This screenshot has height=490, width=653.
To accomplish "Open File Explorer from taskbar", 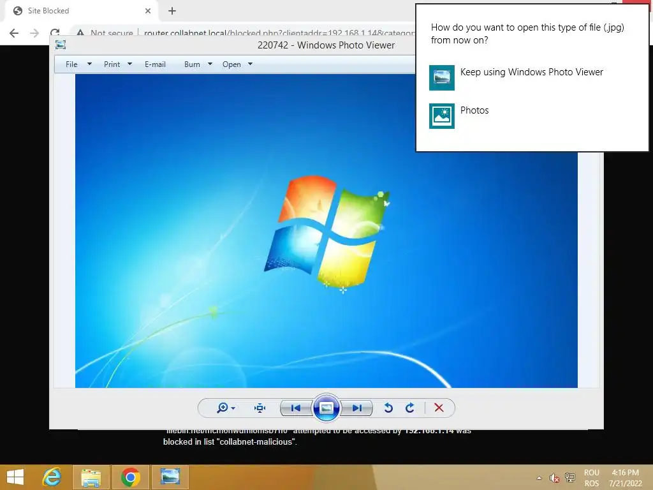I will point(91,477).
